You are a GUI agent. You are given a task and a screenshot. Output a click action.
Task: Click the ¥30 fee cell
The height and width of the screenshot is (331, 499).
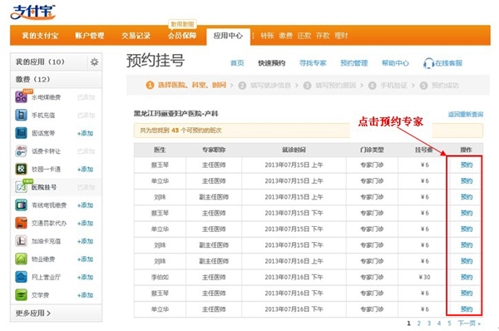(x=424, y=277)
